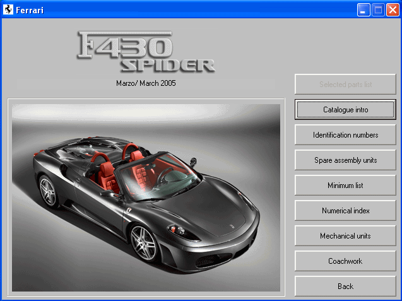This screenshot has height=301, width=402.
Task: Go Back to previous screen
Action: (345, 286)
